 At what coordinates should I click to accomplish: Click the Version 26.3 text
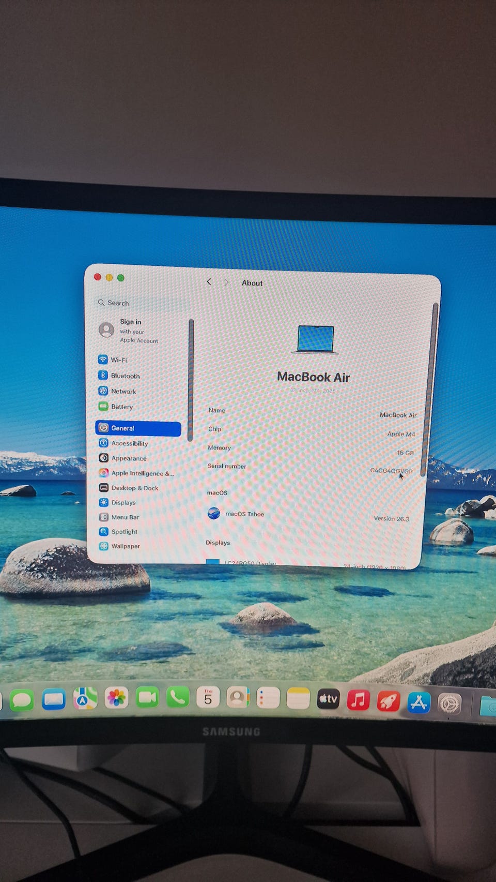point(391,518)
